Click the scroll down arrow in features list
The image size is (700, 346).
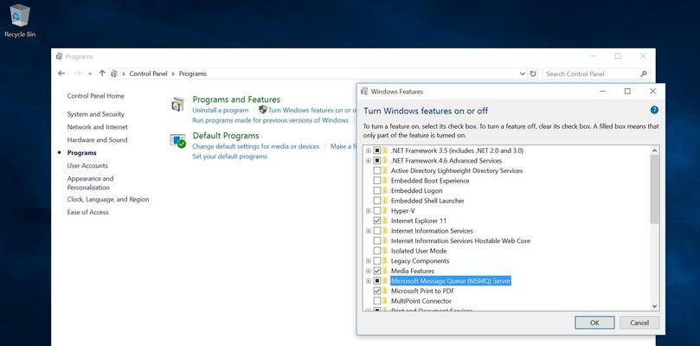[x=654, y=306]
